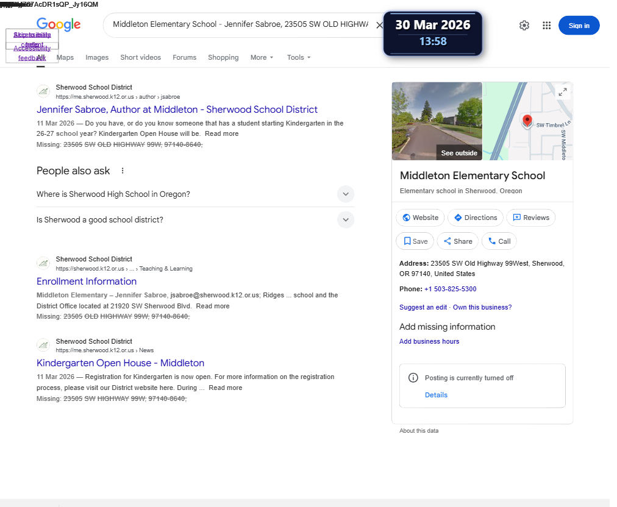Click the info icon beside Posting is turned off

(x=413, y=378)
